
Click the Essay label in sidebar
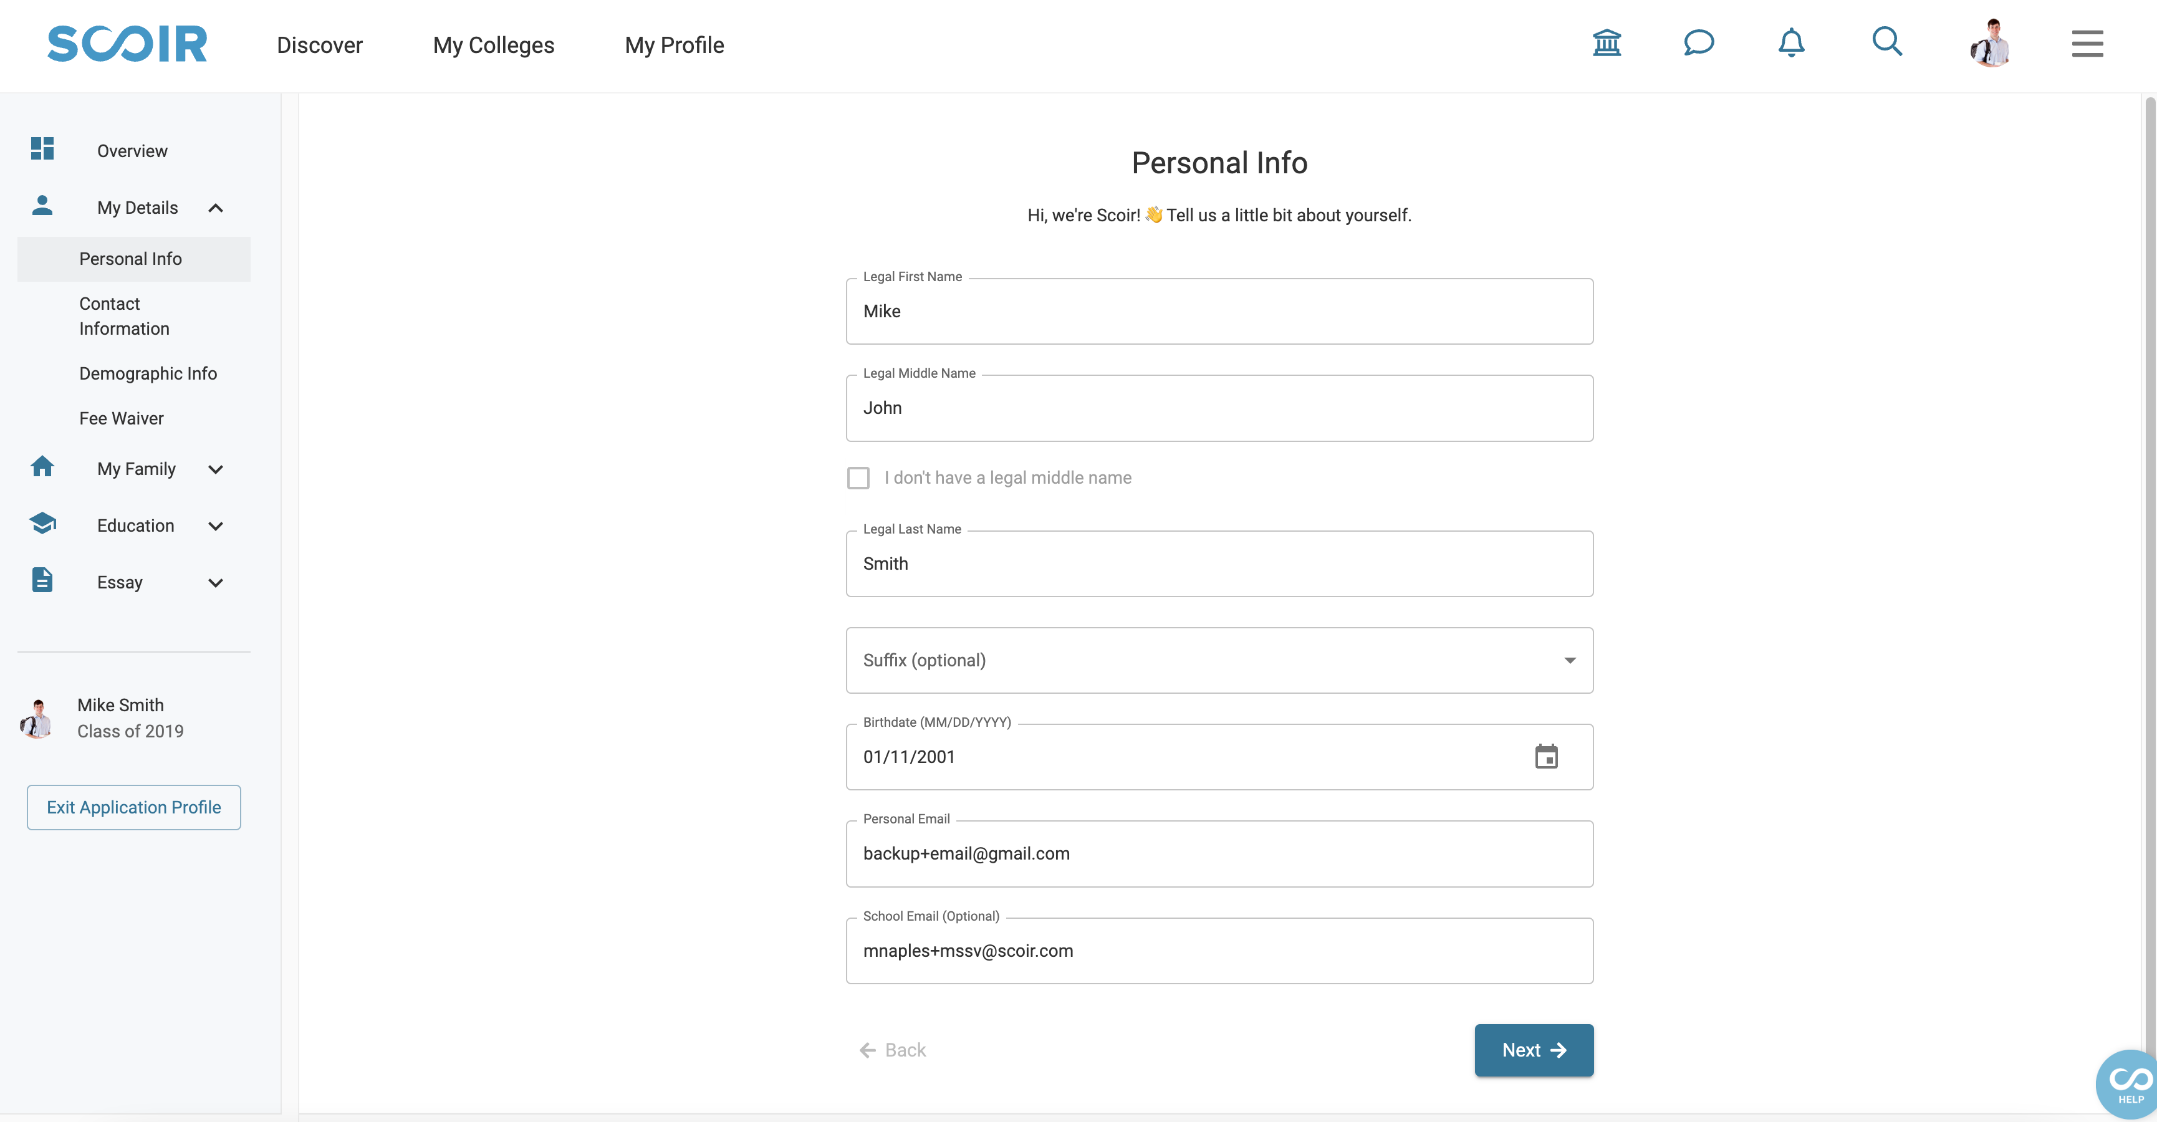(x=119, y=583)
